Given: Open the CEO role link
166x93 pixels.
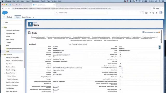Looking at the screenshot, I should click(120, 47).
